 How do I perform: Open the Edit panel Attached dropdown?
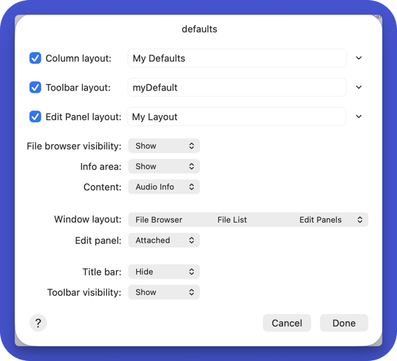coord(164,240)
